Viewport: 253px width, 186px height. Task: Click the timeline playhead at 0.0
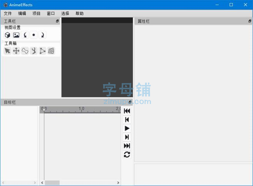click(44, 110)
